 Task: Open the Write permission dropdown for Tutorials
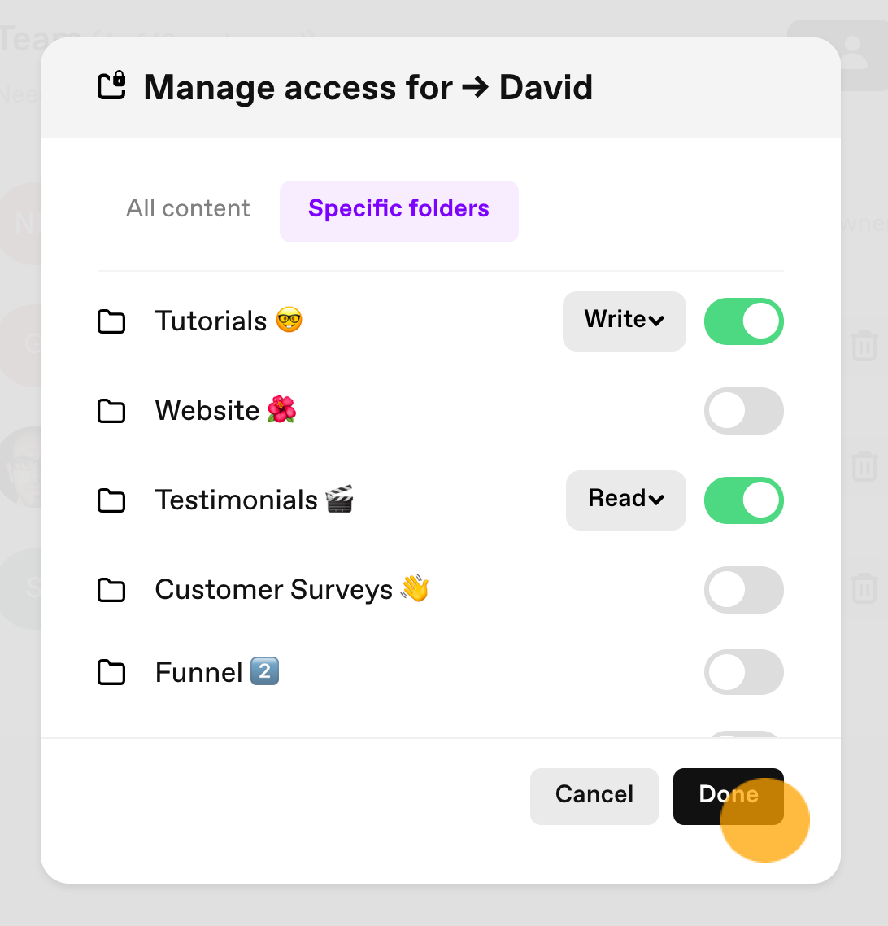pos(625,321)
